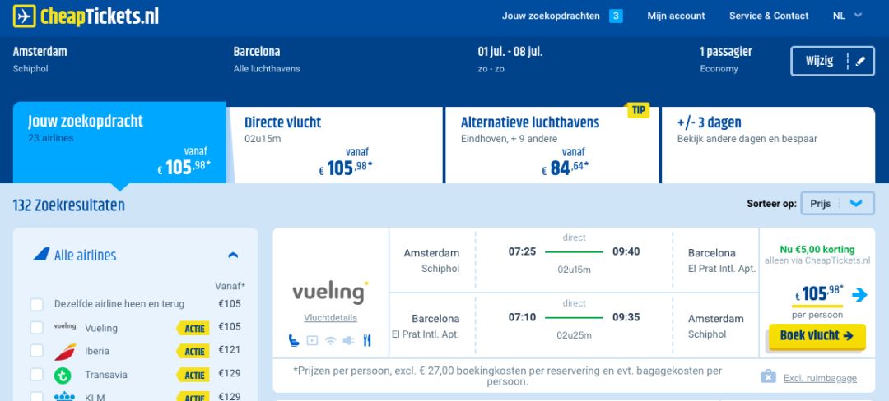
Task: Collapse the 'Alle airlines' filter section
Action: pos(233,256)
